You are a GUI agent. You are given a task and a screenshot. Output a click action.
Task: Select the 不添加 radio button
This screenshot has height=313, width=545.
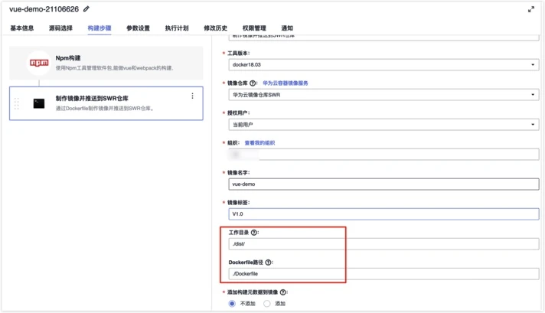point(232,304)
